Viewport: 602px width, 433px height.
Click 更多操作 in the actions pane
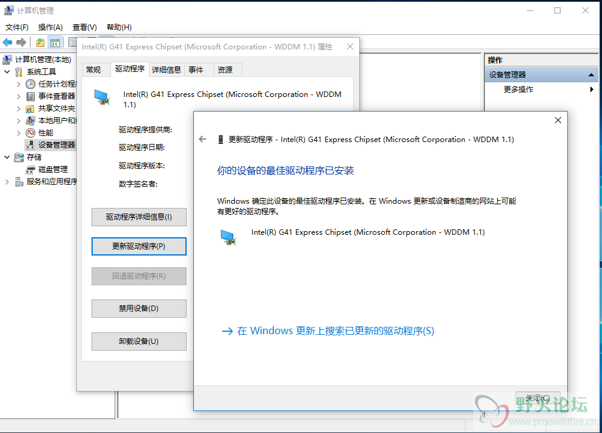(x=518, y=90)
